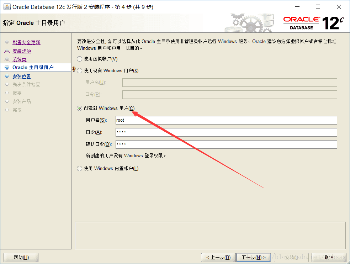
Task: Minimize the installer window
Action: 297,7
